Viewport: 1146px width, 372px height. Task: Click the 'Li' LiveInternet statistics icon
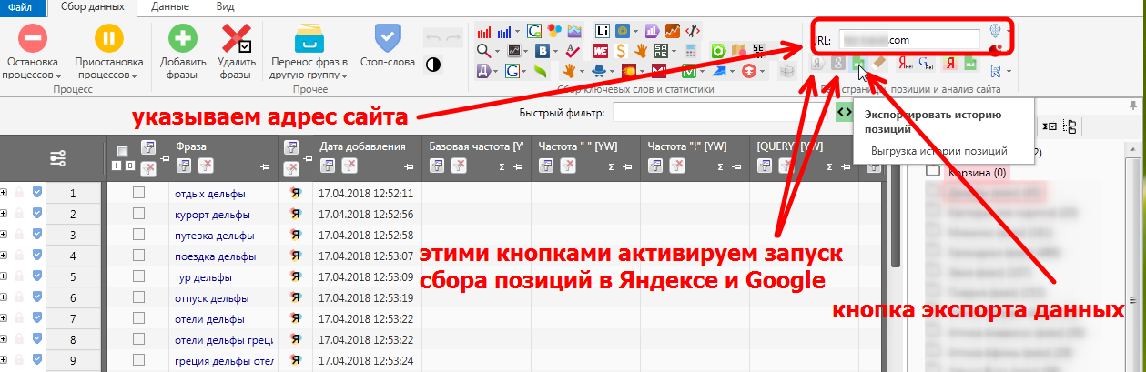click(x=602, y=31)
